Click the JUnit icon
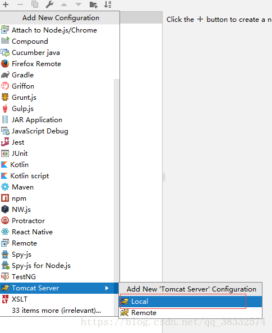The height and width of the screenshot is (333, 272). (x=5, y=154)
